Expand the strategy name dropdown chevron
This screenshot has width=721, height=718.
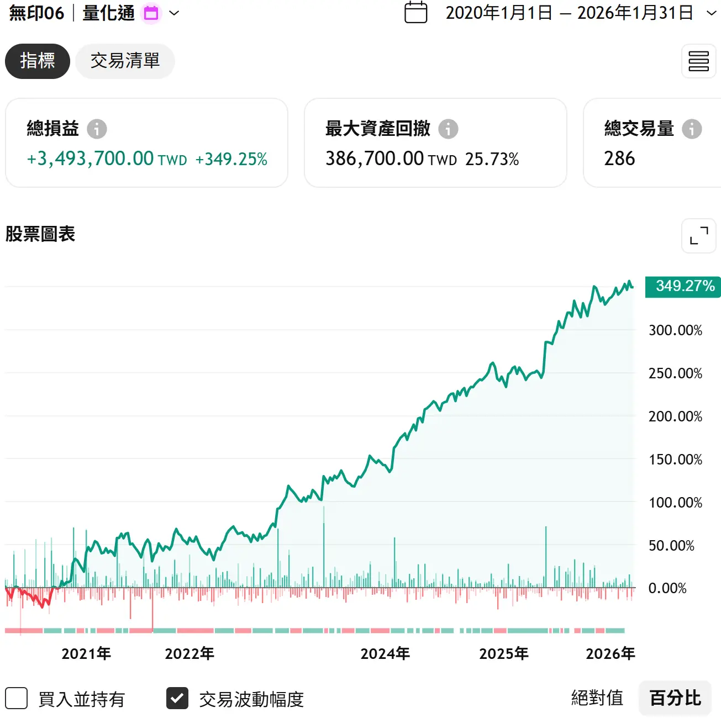tap(174, 13)
